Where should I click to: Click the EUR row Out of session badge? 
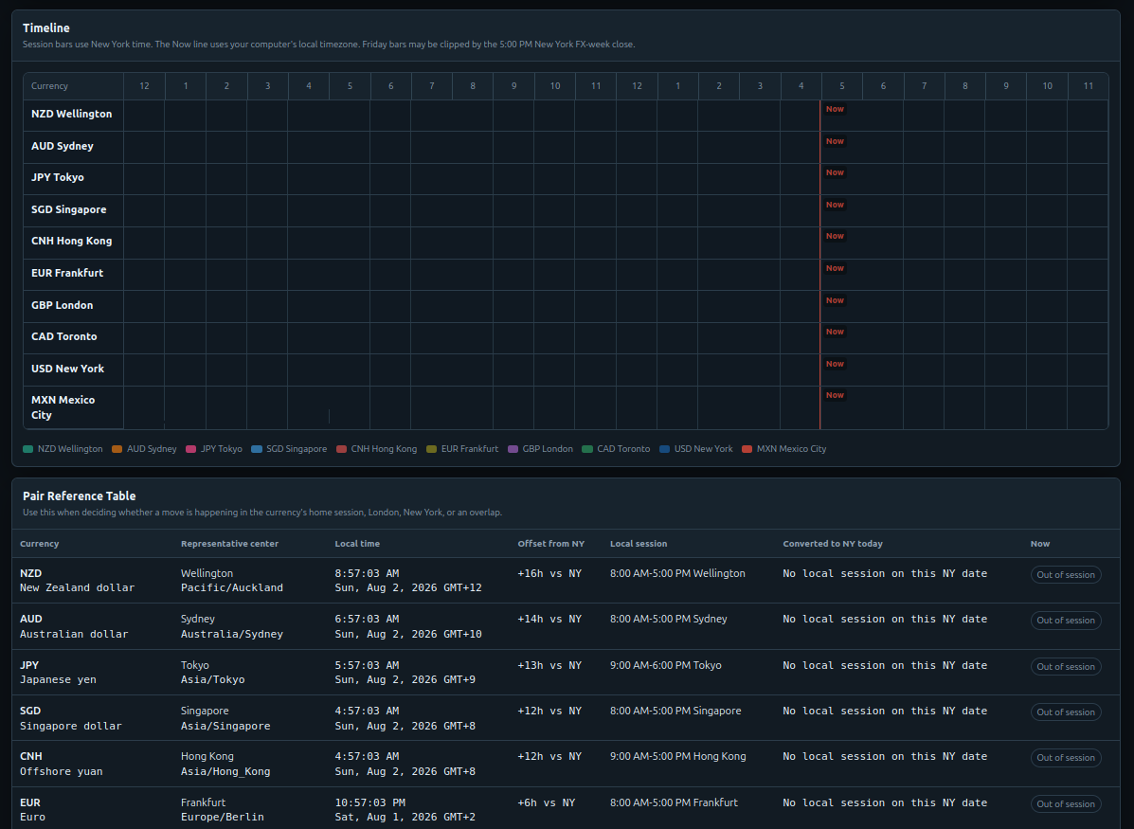pyautogui.click(x=1065, y=804)
